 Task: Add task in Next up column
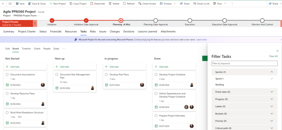[x=75, y=67]
